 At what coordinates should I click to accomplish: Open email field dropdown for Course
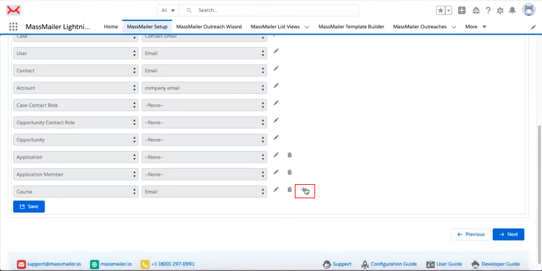coord(204,192)
